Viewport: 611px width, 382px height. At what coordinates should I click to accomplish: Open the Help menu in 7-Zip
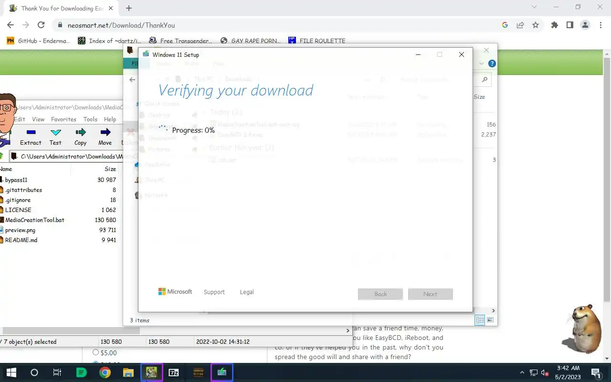110,119
